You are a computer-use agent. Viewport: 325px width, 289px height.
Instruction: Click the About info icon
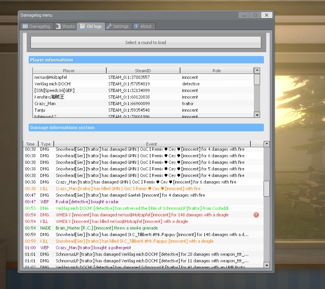(136, 26)
